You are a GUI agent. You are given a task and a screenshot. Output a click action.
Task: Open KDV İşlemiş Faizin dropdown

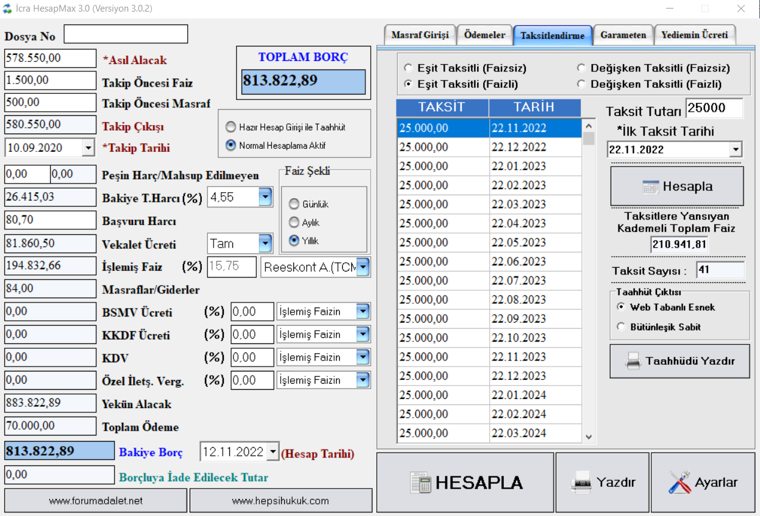click(363, 357)
